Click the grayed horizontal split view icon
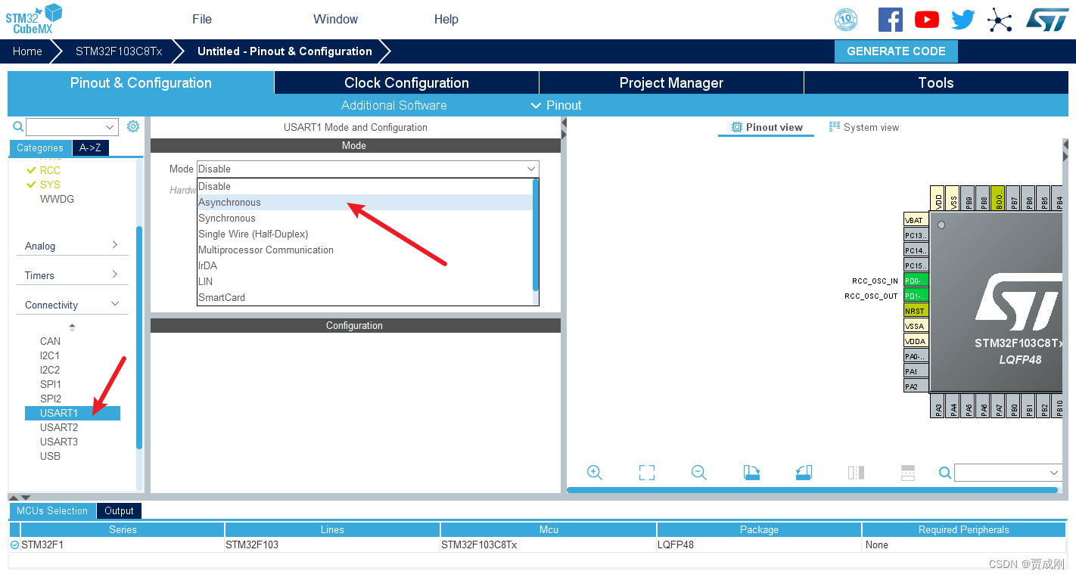This screenshot has width=1076, height=577. 908,473
